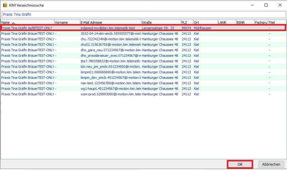The height and width of the screenshot is (170, 287).
Task: Click 24113 in the kimpm01.666666666 row
Action: [186, 72]
